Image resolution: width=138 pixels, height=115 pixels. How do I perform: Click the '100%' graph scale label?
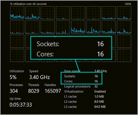[128, 4]
